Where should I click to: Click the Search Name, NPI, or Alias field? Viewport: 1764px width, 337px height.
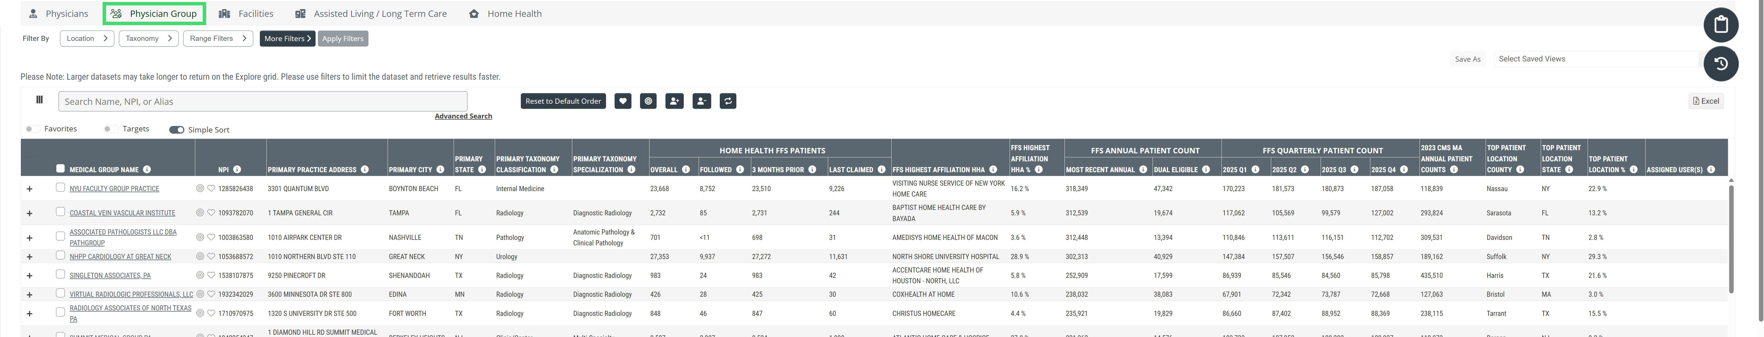(263, 101)
